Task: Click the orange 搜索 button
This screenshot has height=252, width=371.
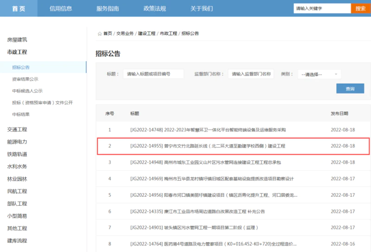Action: pos(360,8)
